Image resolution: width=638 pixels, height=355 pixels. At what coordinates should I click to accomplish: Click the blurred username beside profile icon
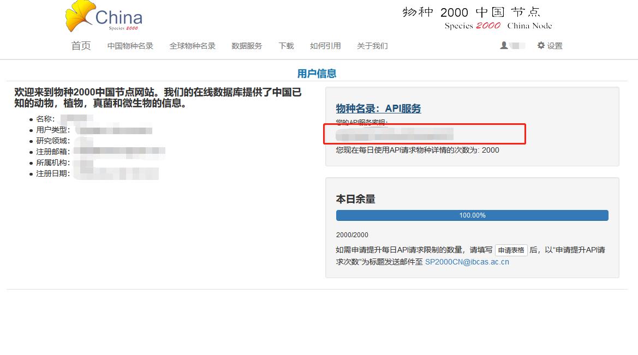point(518,46)
